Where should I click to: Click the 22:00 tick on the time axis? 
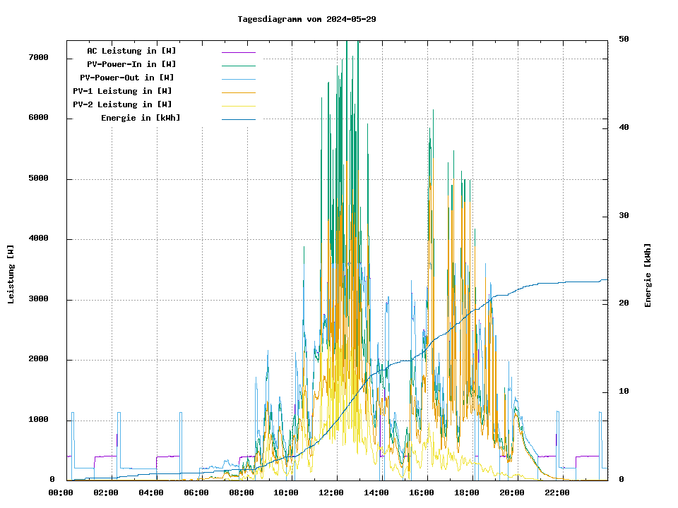[x=557, y=492]
